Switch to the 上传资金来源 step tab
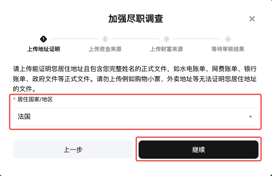The image size is (272, 176). point(105,49)
